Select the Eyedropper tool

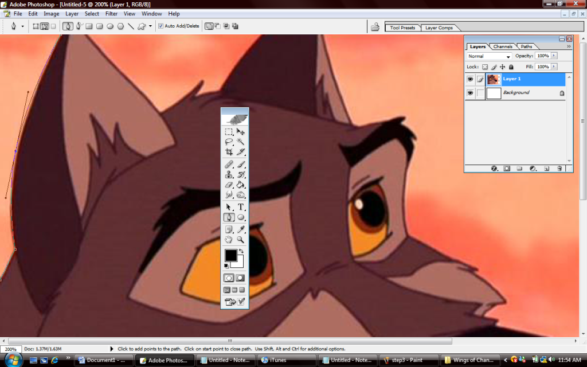tap(241, 229)
